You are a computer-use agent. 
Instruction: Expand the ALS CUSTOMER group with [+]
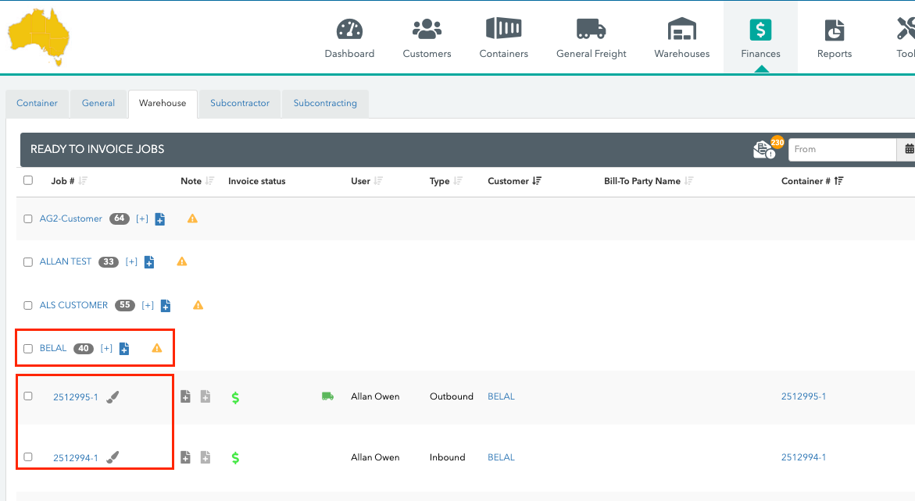(148, 304)
